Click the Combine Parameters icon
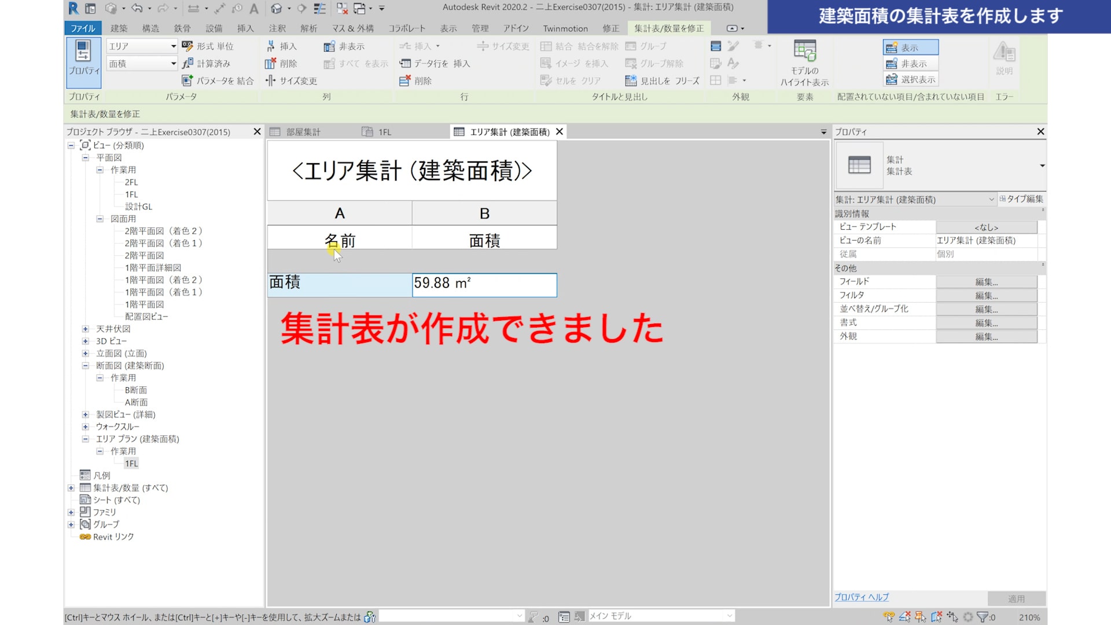Viewport: 1111px width, 625px height. pyautogui.click(x=187, y=80)
